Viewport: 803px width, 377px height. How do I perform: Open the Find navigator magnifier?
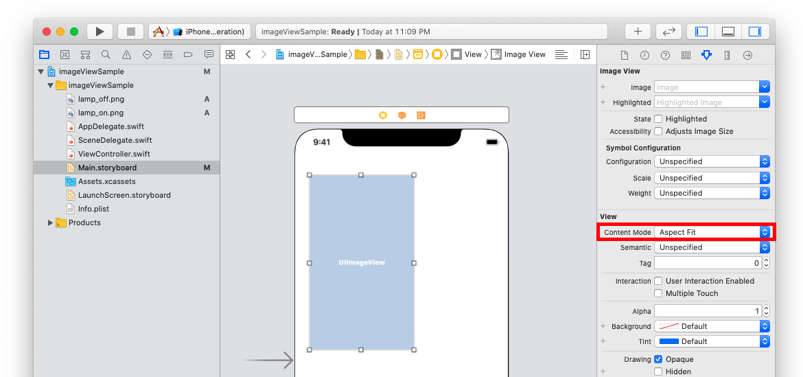106,54
